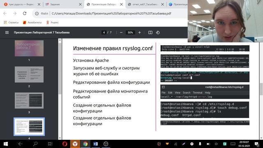Open the volume tray icon
The height and width of the screenshot is (148, 263).
[x=217, y=144]
